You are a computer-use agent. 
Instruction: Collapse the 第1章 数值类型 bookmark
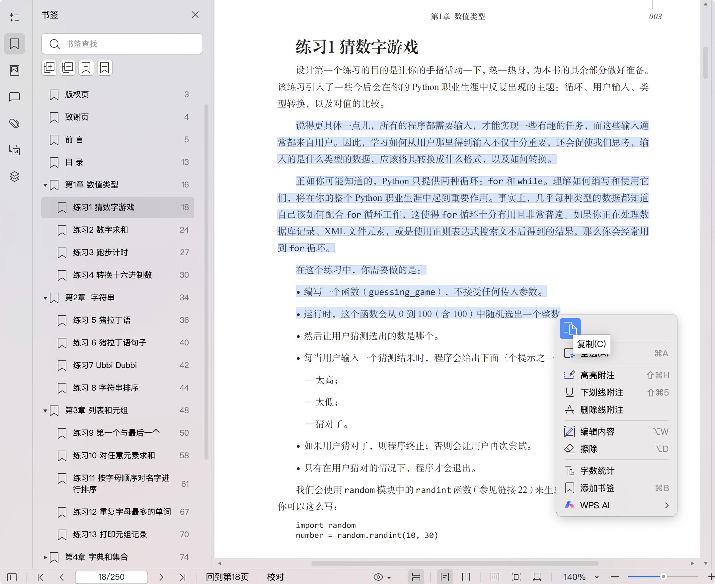coord(45,185)
